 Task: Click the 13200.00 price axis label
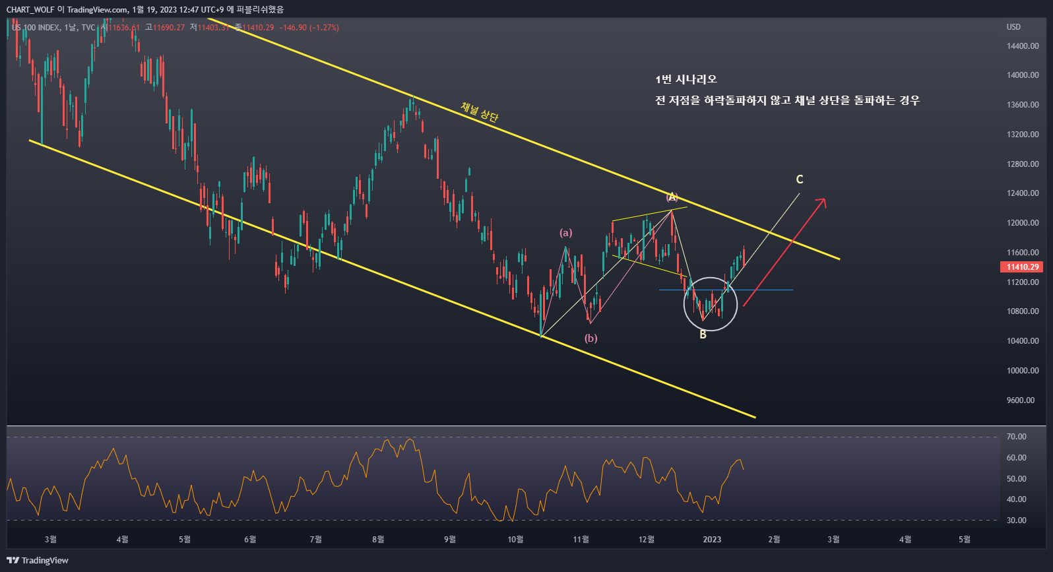coord(1023,135)
